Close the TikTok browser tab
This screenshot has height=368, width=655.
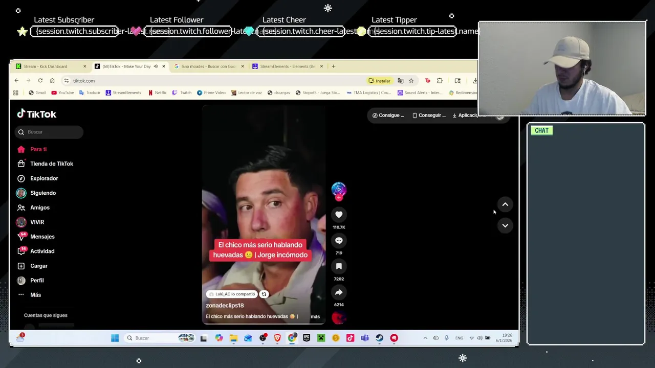point(164,66)
